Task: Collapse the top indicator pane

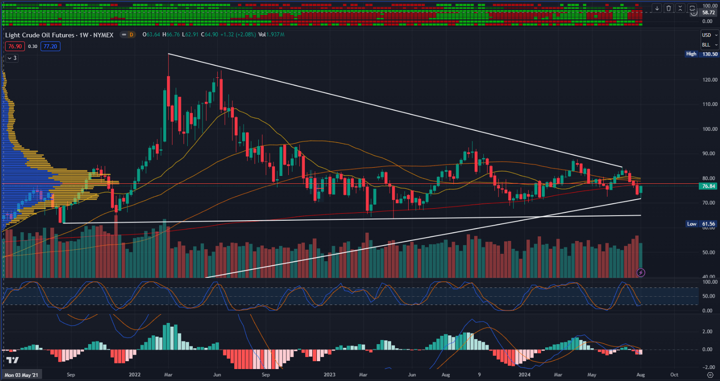Action: (x=680, y=8)
